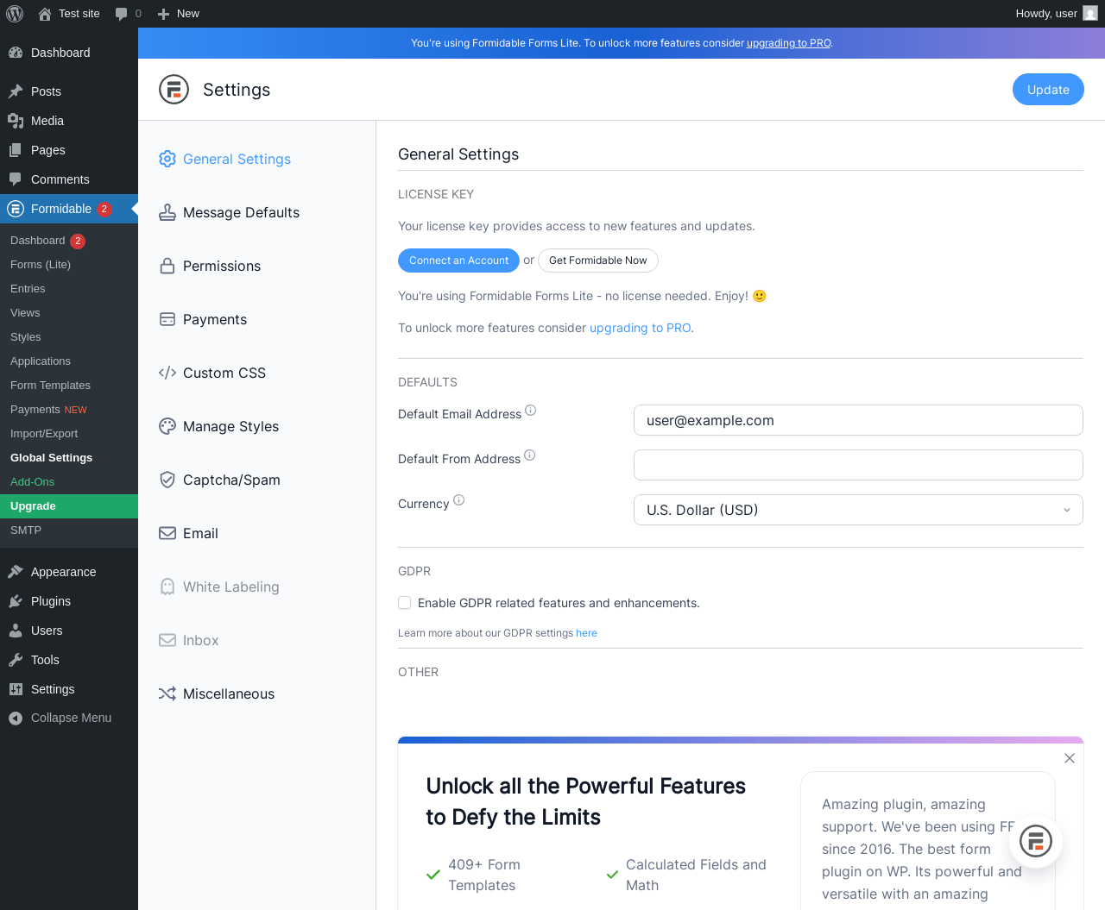Click the Formidable logo beside Settings heading
The height and width of the screenshot is (910, 1105).
(174, 89)
